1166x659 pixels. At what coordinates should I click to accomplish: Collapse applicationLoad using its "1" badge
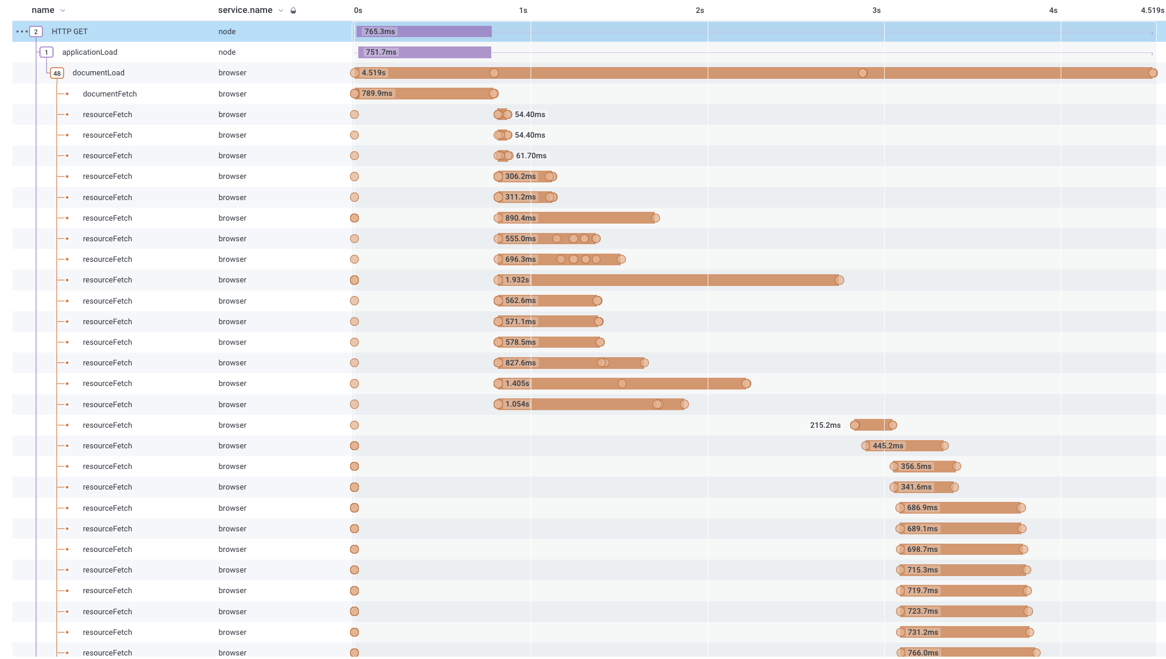tap(46, 52)
